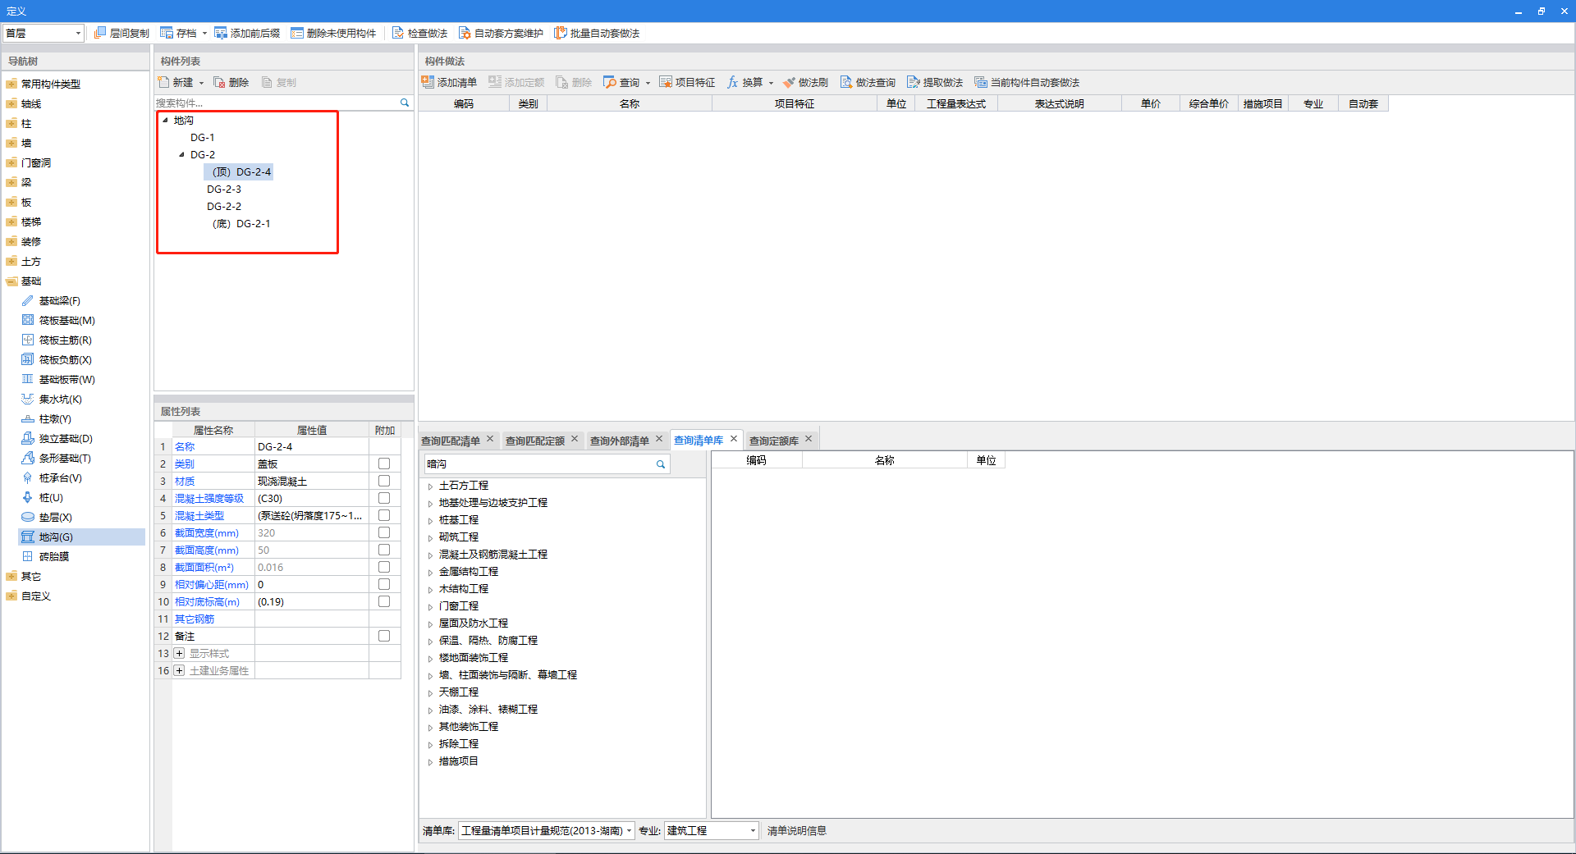This screenshot has width=1576, height=854.
Task: Switch to 查询匹配定额 tab
Action: click(535, 441)
